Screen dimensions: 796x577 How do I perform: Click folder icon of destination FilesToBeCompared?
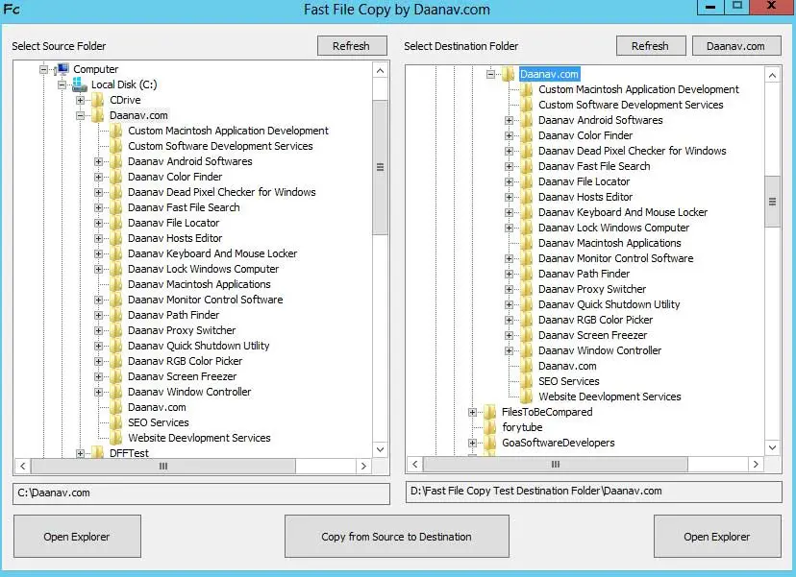pyautogui.click(x=490, y=412)
